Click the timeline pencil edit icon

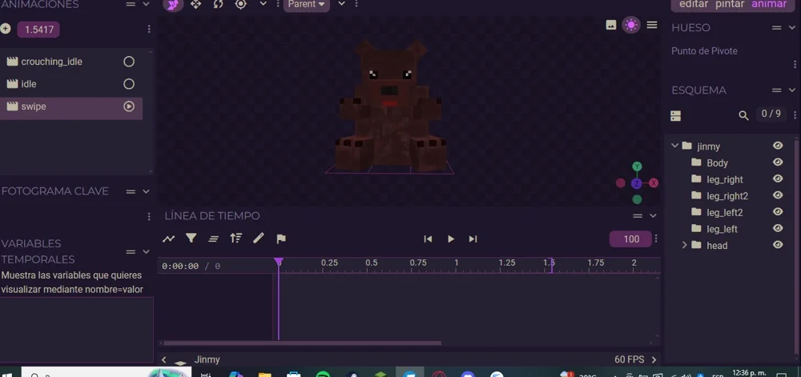click(x=259, y=239)
